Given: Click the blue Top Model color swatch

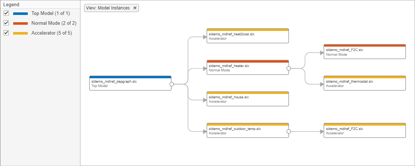Looking at the screenshot, I should click(x=20, y=13).
